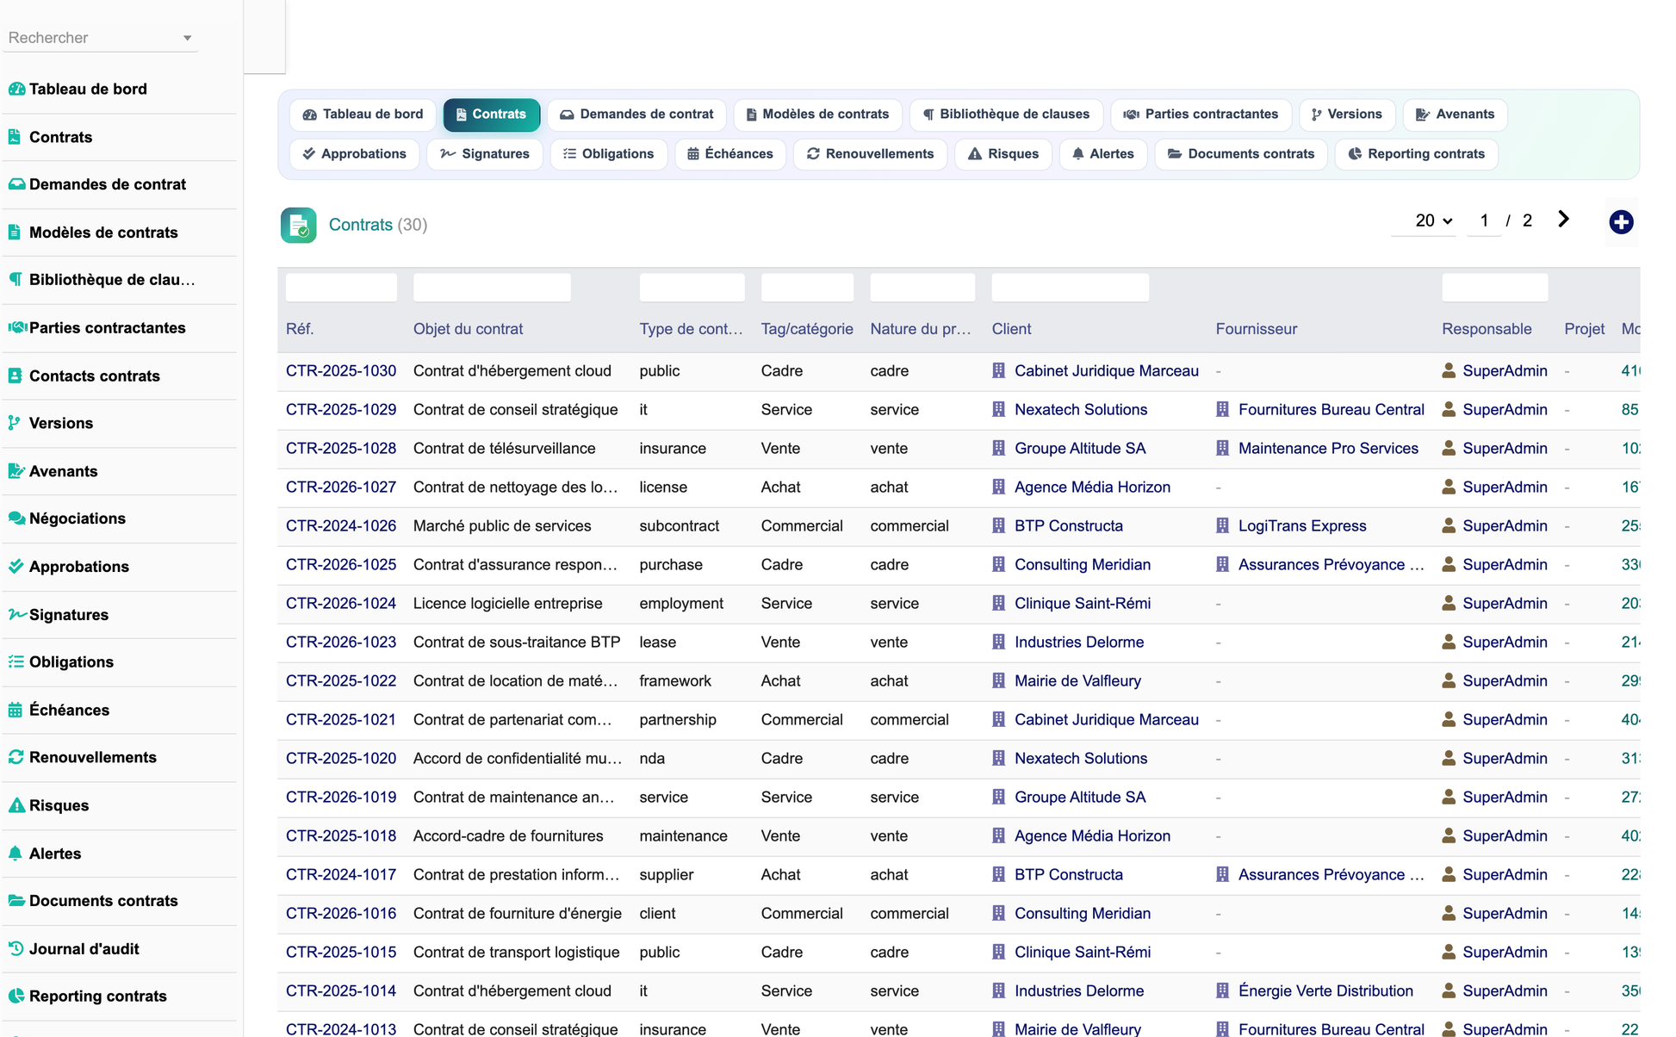Click the Contrats sidebar document icon
1676x1037 pixels.
[15, 136]
